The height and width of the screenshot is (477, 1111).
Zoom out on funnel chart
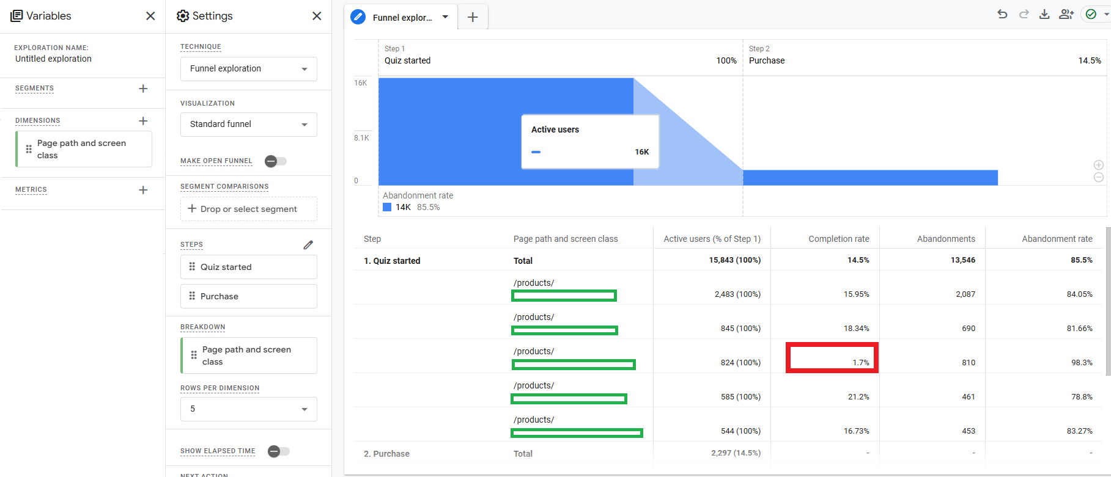[1099, 177]
